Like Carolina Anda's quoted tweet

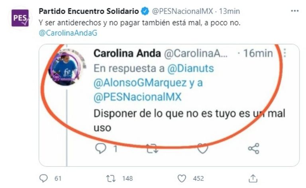[203, 148]
